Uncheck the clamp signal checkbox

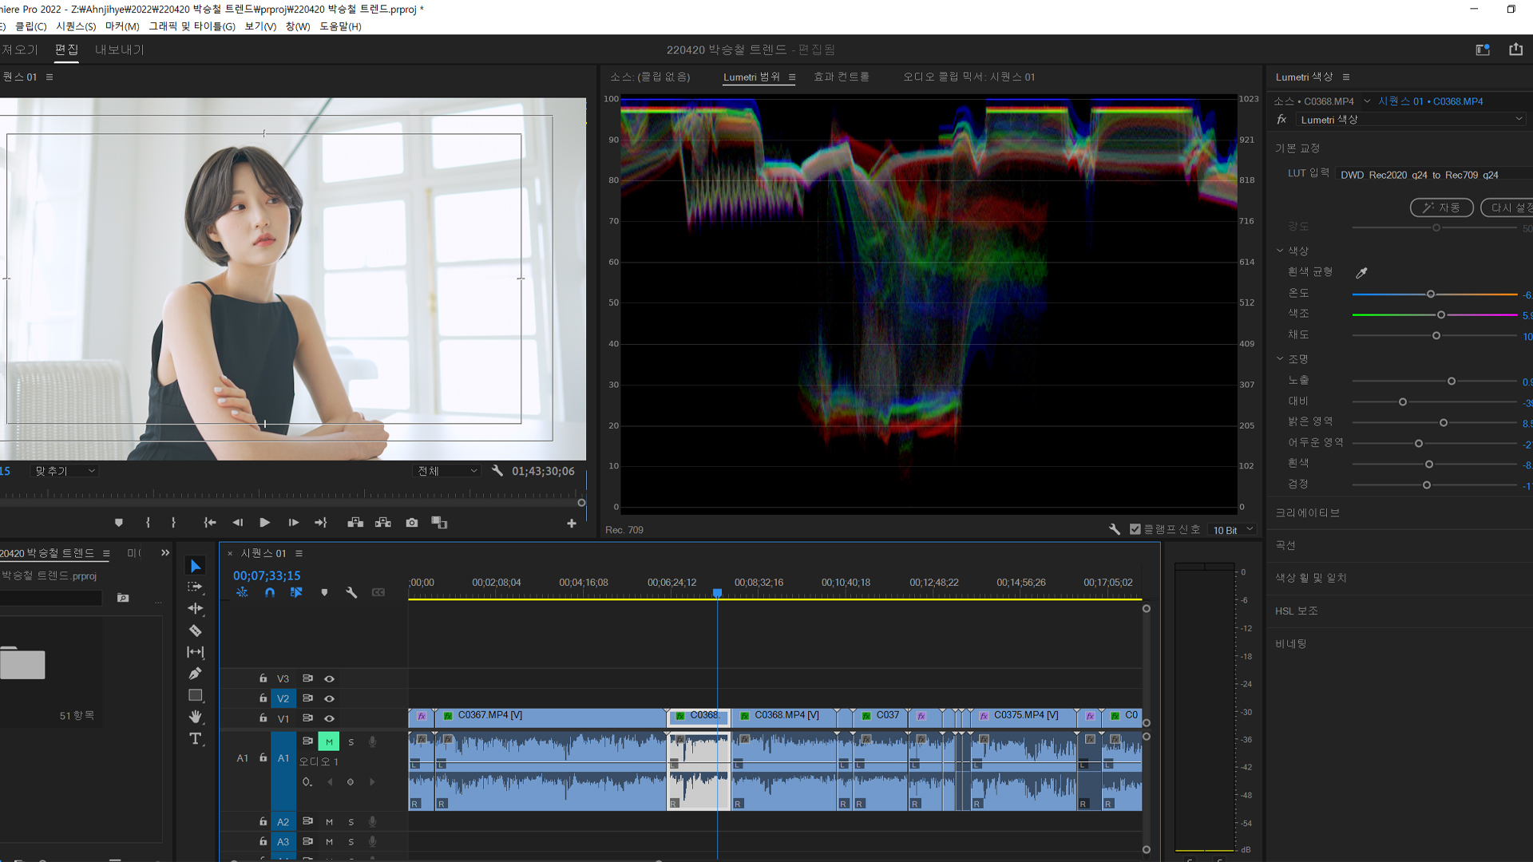[1135, 530]
